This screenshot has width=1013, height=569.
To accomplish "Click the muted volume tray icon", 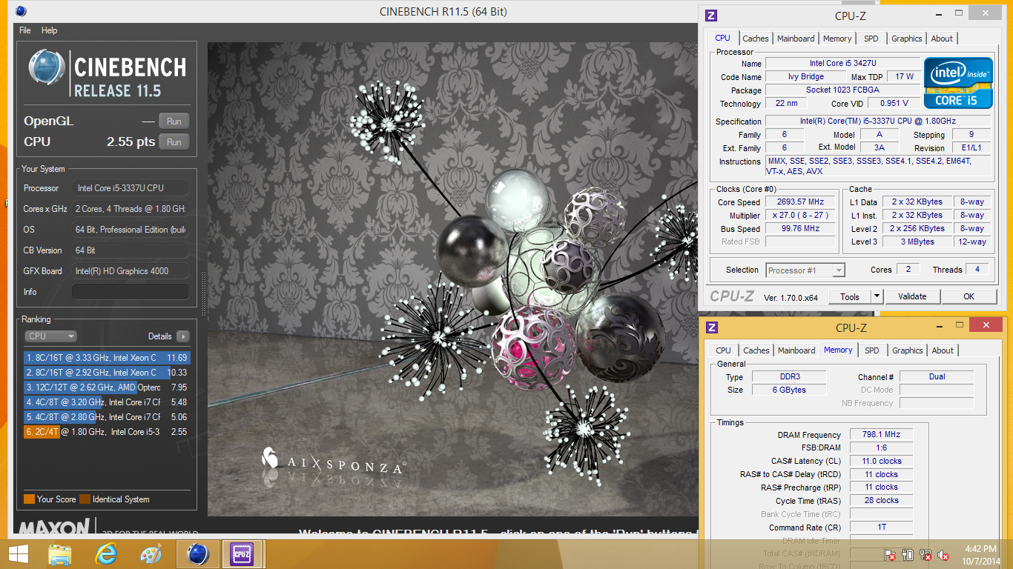I will pos(944,555).
